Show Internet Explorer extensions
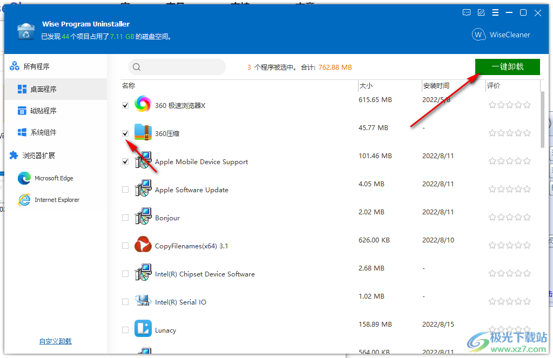Viewport: 553px width, 358px height. (56, 200)
